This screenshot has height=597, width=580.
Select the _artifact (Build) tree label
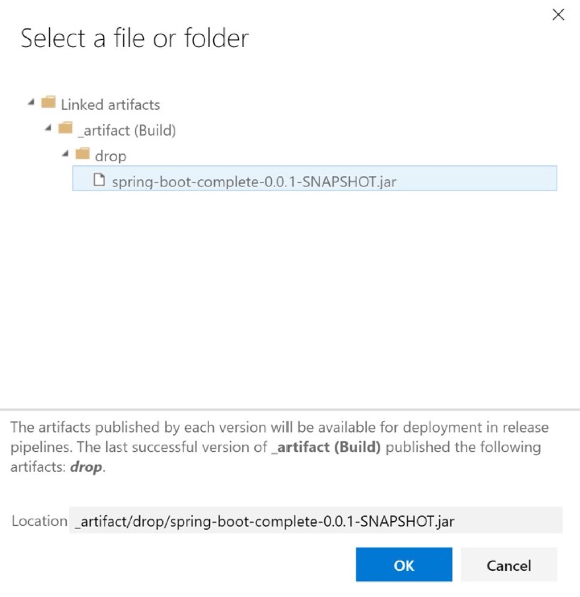pyautogui.click(x=127, y=131)
